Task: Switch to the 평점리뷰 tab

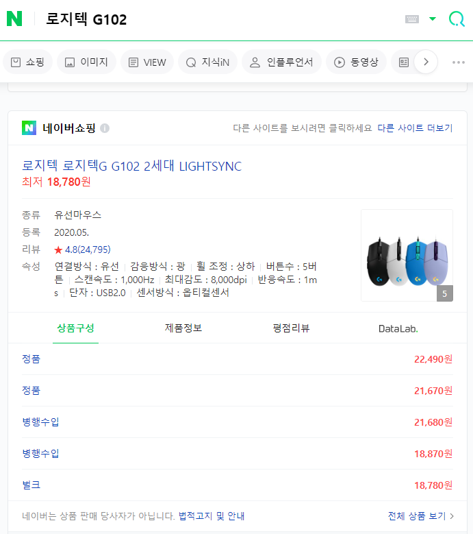Action: 291,328
